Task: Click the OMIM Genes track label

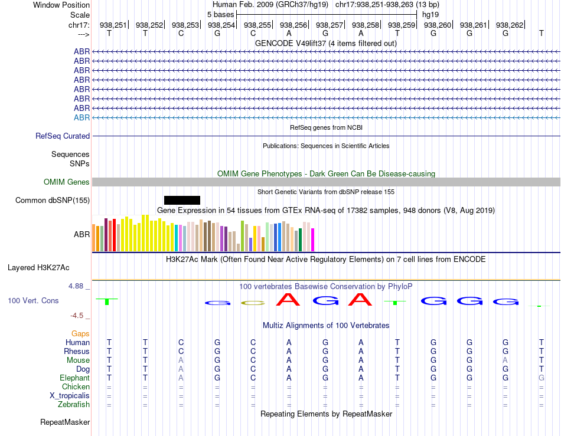Action: (67, 182)
